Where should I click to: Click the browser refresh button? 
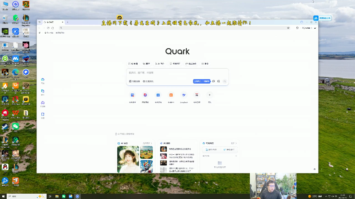(x=48, y=28)
